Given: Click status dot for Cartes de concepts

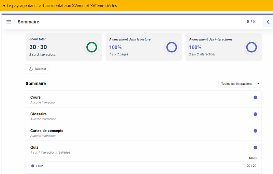Looking at the screenshot, I should (x=255, y=131).
